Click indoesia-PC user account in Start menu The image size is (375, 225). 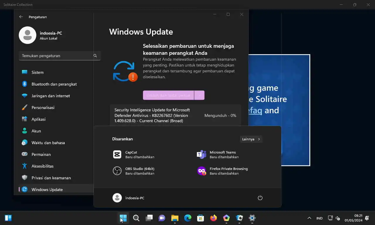129,198
